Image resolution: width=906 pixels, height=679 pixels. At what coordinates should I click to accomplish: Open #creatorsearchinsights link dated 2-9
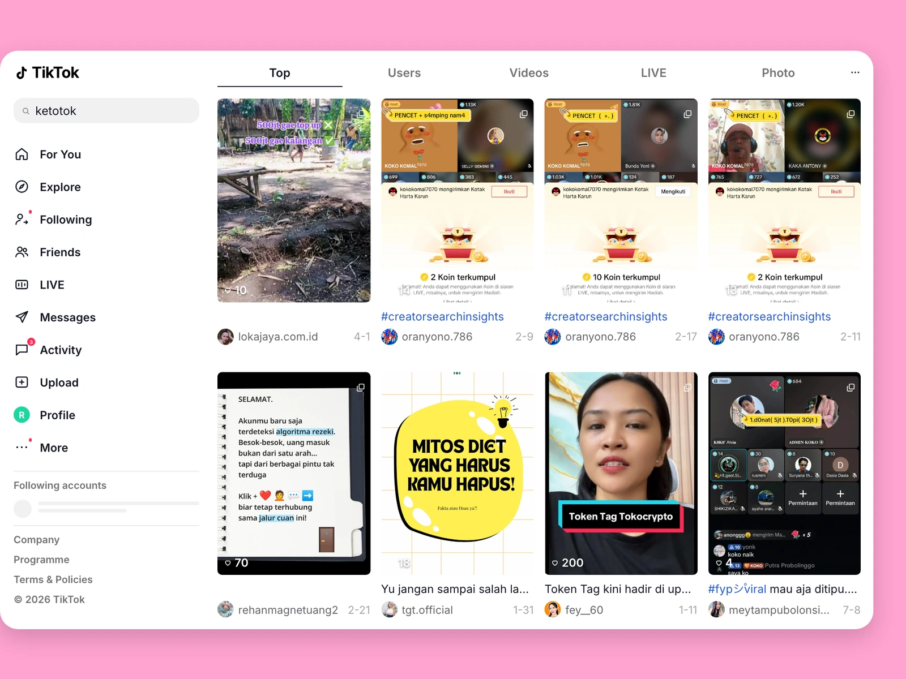tap(442, 317)
